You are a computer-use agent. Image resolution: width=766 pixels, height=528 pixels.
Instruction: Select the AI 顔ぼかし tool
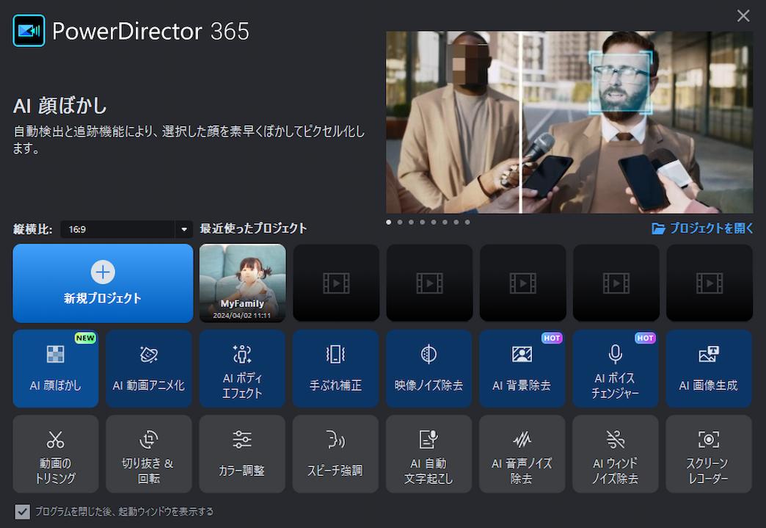[x=55, y=369]
